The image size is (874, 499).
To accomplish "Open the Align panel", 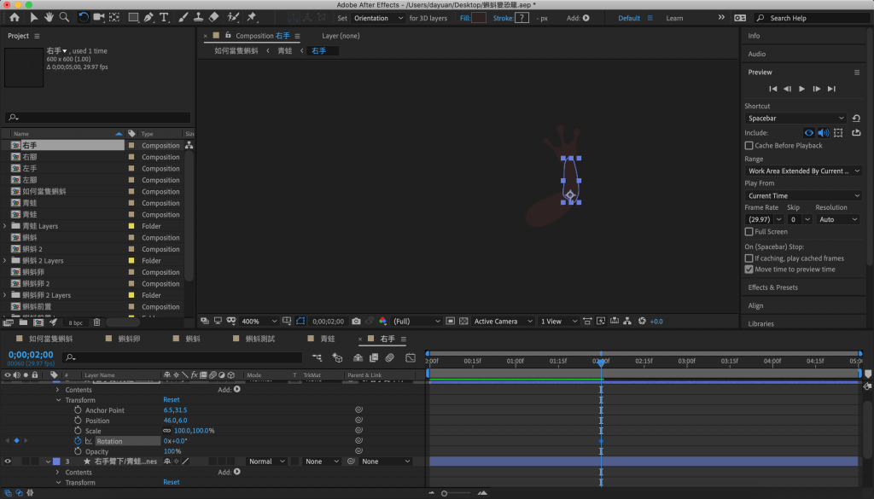I will pyautogui.click(x=755, y=305).
